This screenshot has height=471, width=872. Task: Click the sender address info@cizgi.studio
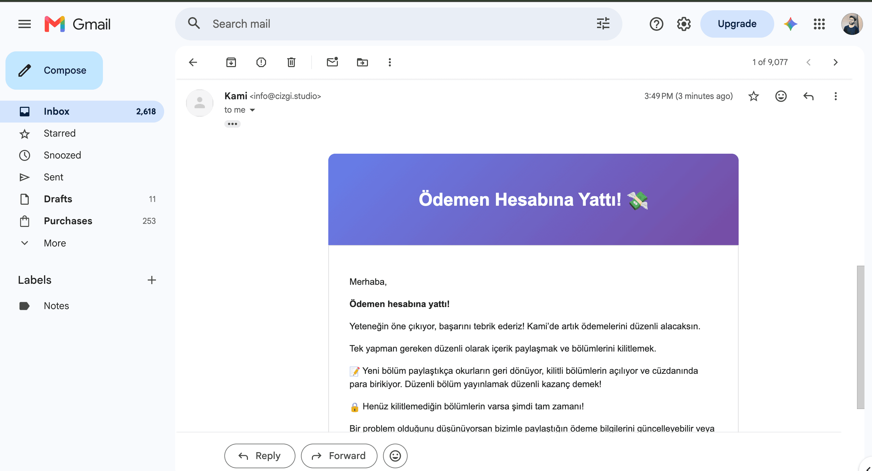(x=285, y=96)
